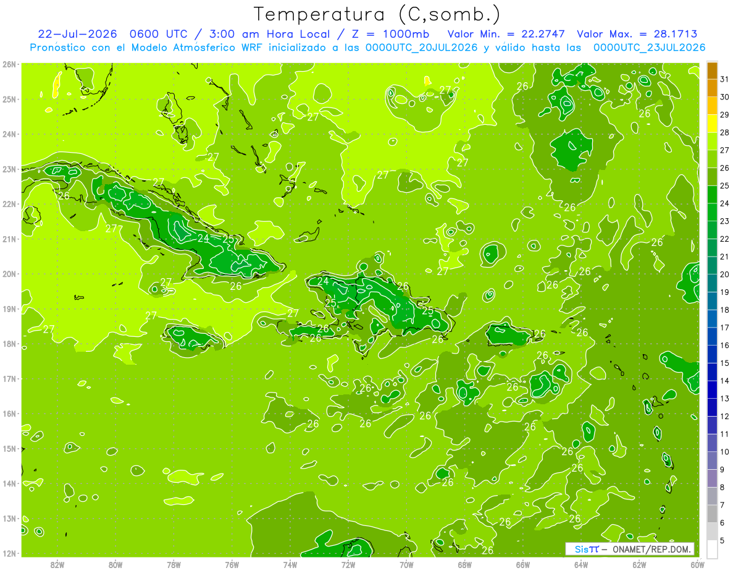Click the dark orange top swatch of legend
741x573 pixels.
click(712, 70)
